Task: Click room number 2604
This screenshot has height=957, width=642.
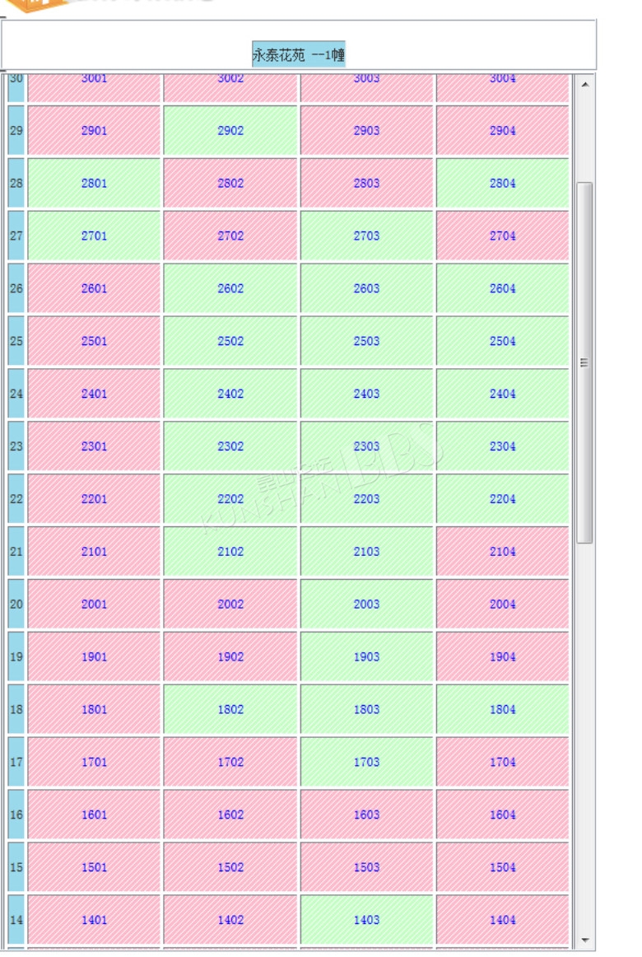Action: click(x=502, y=288)
